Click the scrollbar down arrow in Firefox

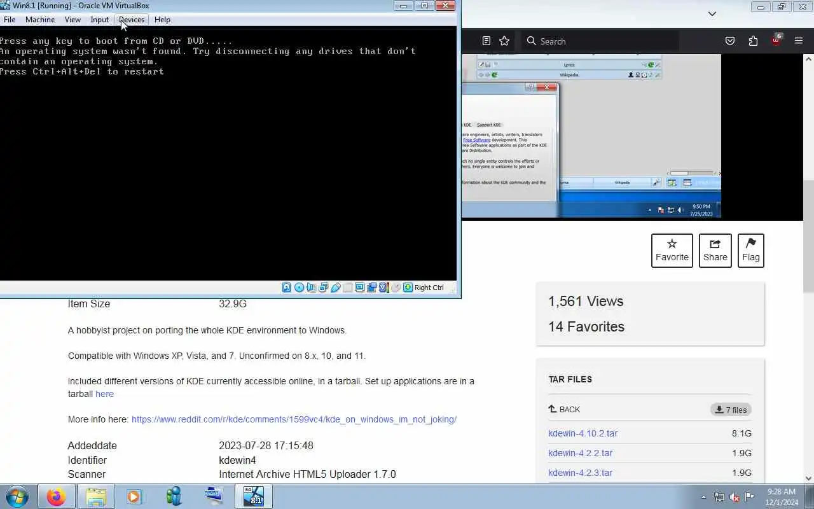click(808, 478)
